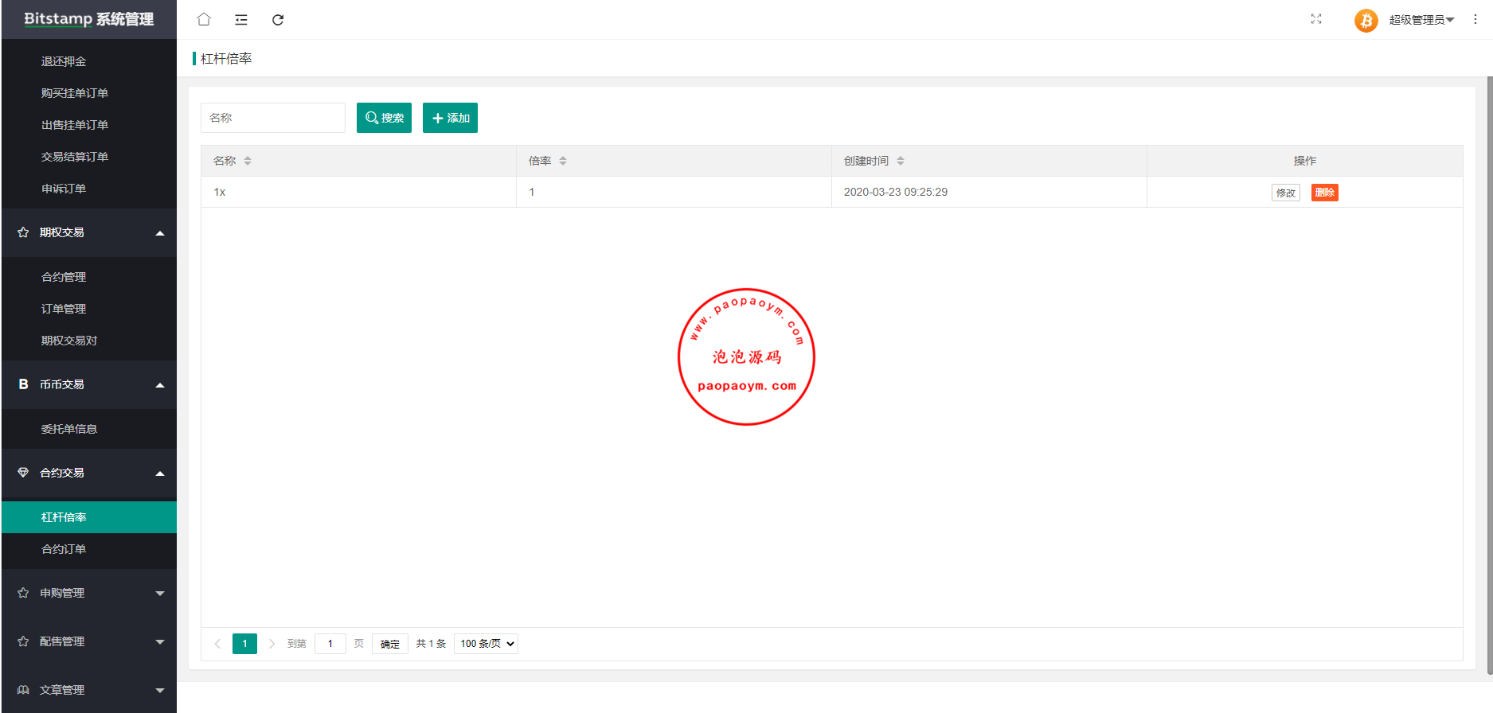Image resolution: width=1493 pixels, height=713 pixels.
Task: Toggle the sidebar collapse icon
Action: (x=241, y=20)
